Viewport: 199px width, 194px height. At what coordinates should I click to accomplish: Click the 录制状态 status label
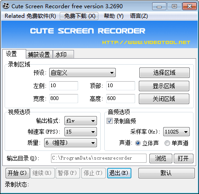point(17,184)
